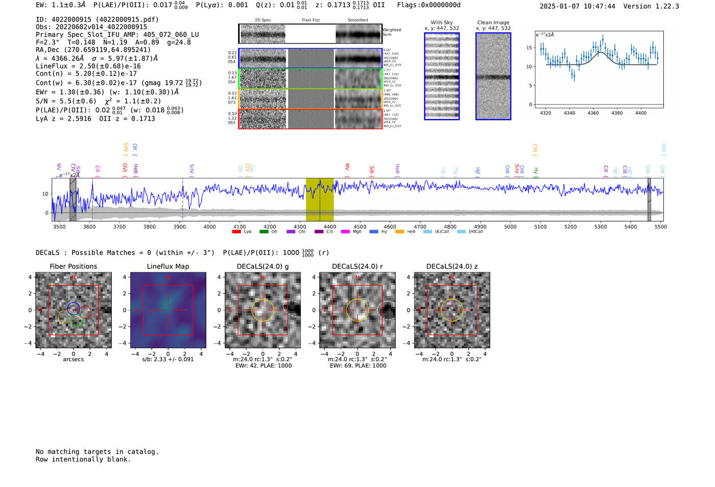Screen dimensions: 715x487
Task: Click the EWr: 42, PLAE: 1000 caption
Action: coord(264,366)
